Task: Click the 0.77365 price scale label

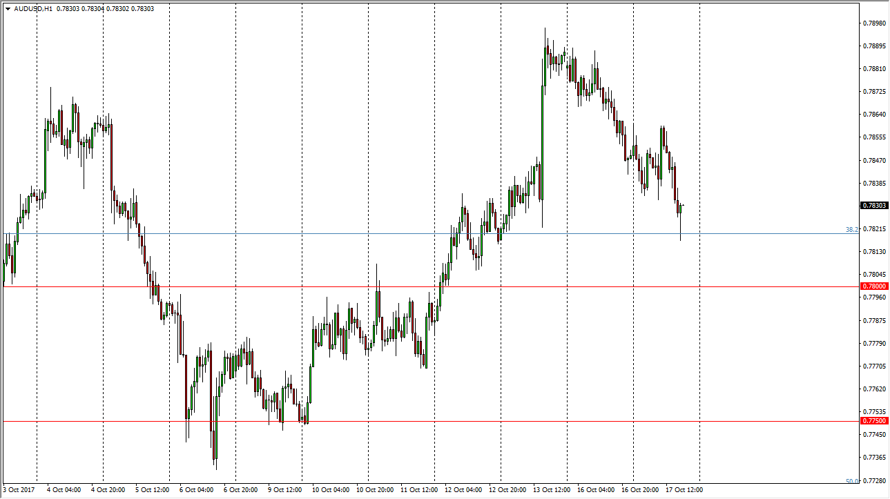Action: tap(874, 458)
